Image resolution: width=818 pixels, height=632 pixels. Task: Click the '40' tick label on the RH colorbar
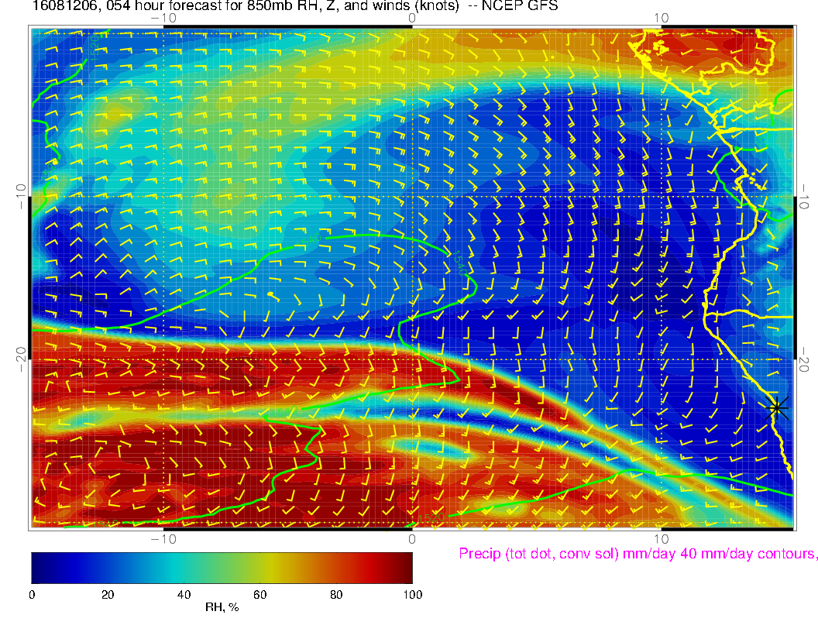pos(184,595)
